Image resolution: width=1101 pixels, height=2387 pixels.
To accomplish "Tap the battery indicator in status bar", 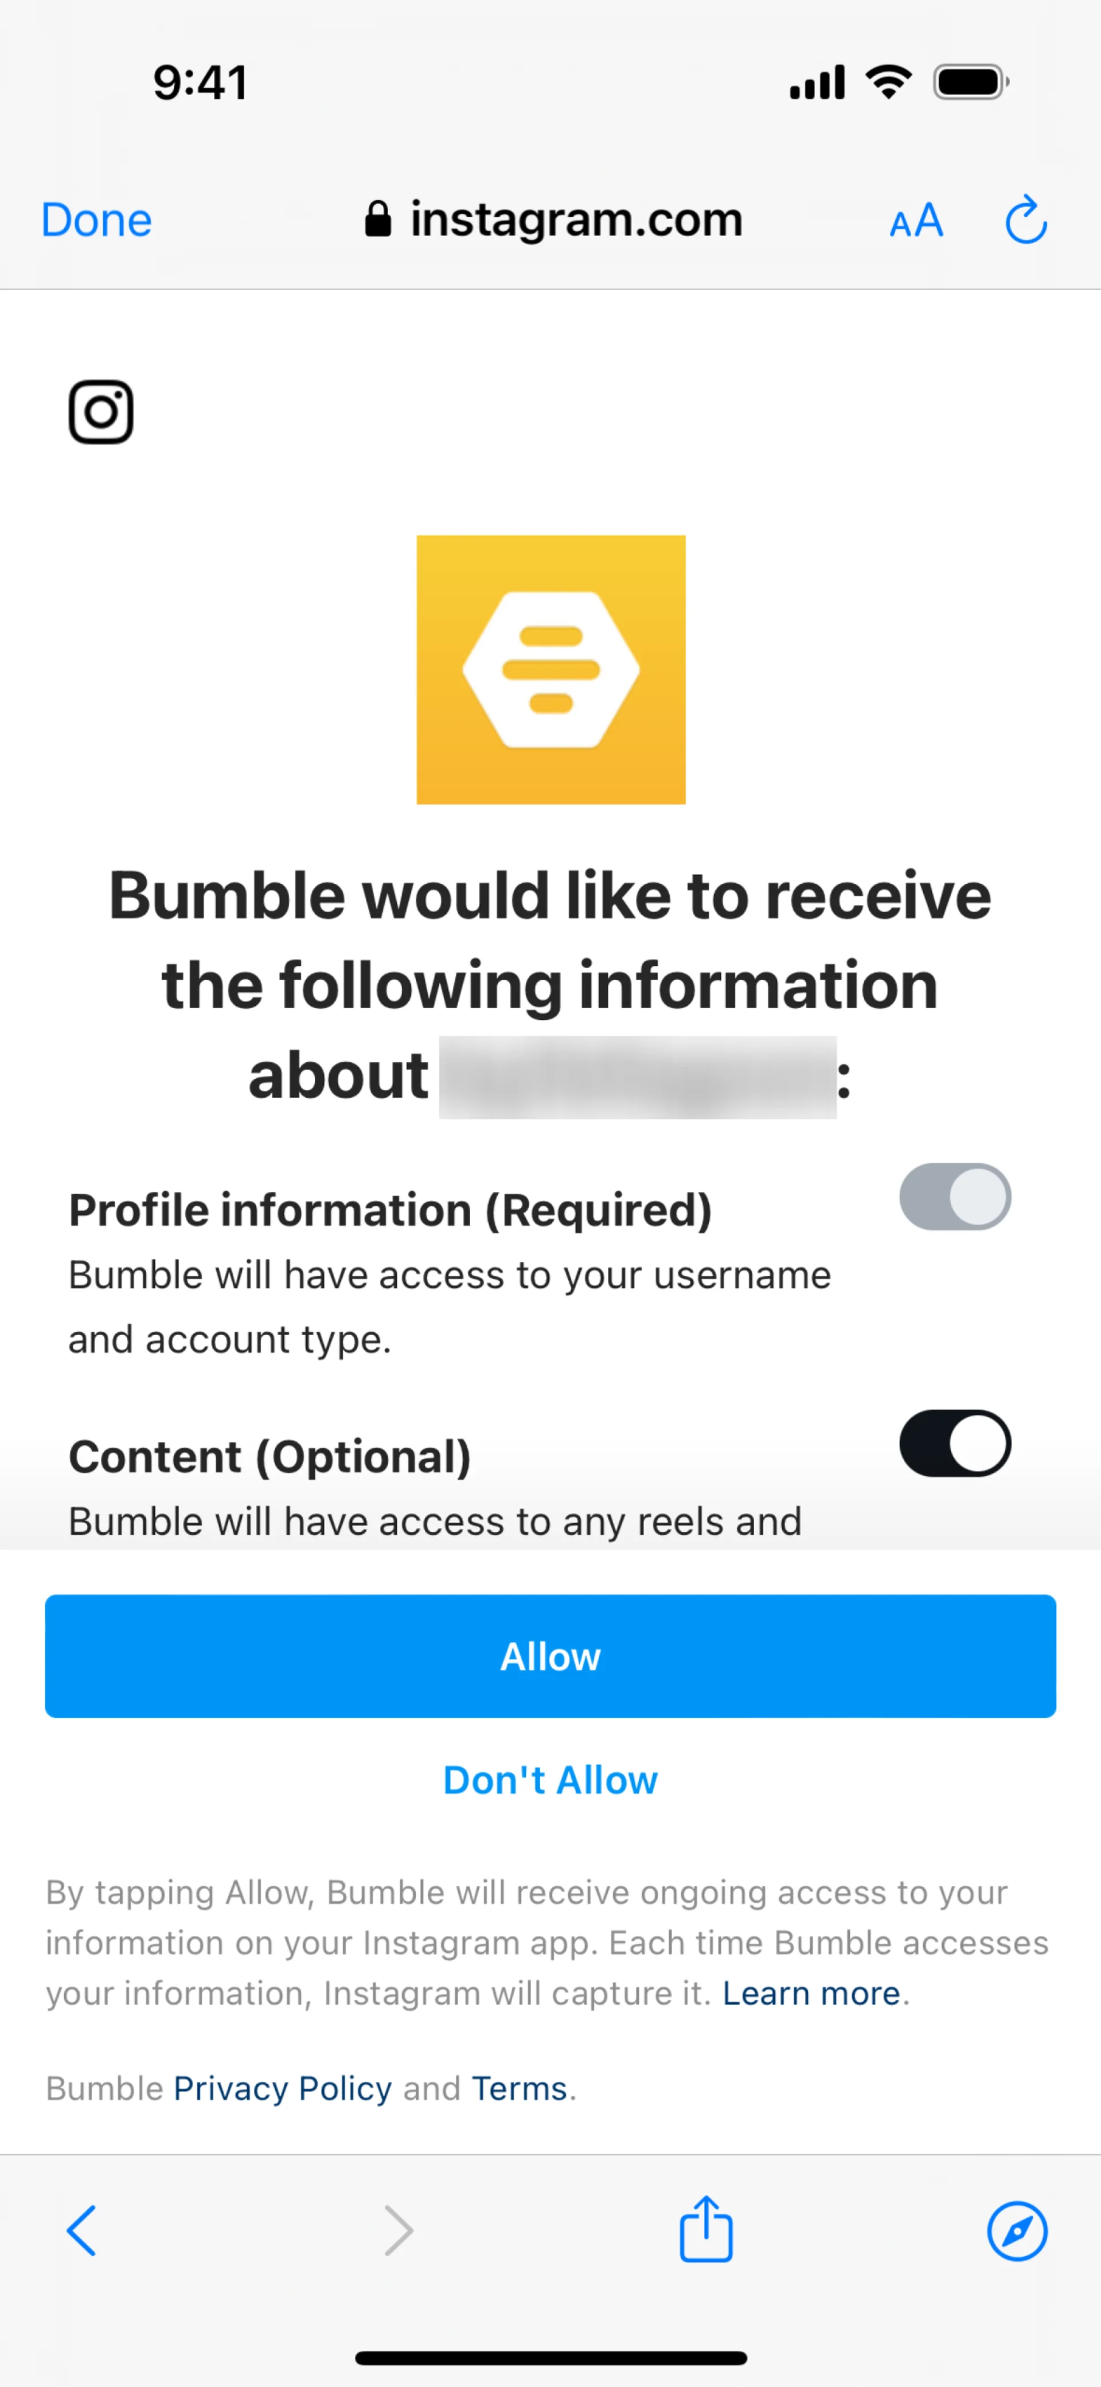I will 970,83.
